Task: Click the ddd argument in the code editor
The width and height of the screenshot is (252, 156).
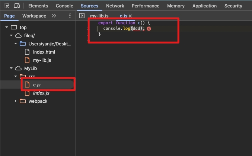Action: 137,29
